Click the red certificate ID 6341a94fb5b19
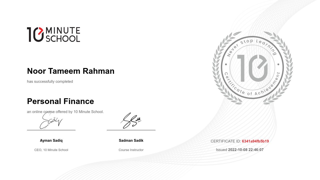 pos(255,141)
